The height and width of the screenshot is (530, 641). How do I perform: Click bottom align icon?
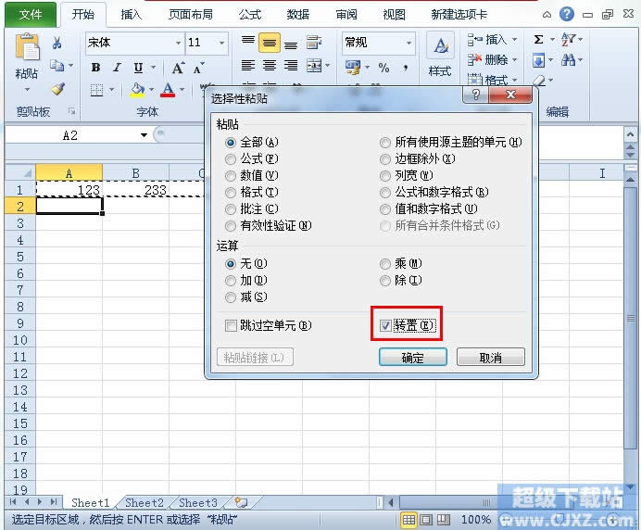[291, 44]
